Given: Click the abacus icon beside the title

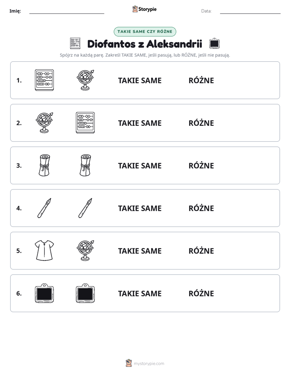Looking at the screenshot, I should click(75, 43).
